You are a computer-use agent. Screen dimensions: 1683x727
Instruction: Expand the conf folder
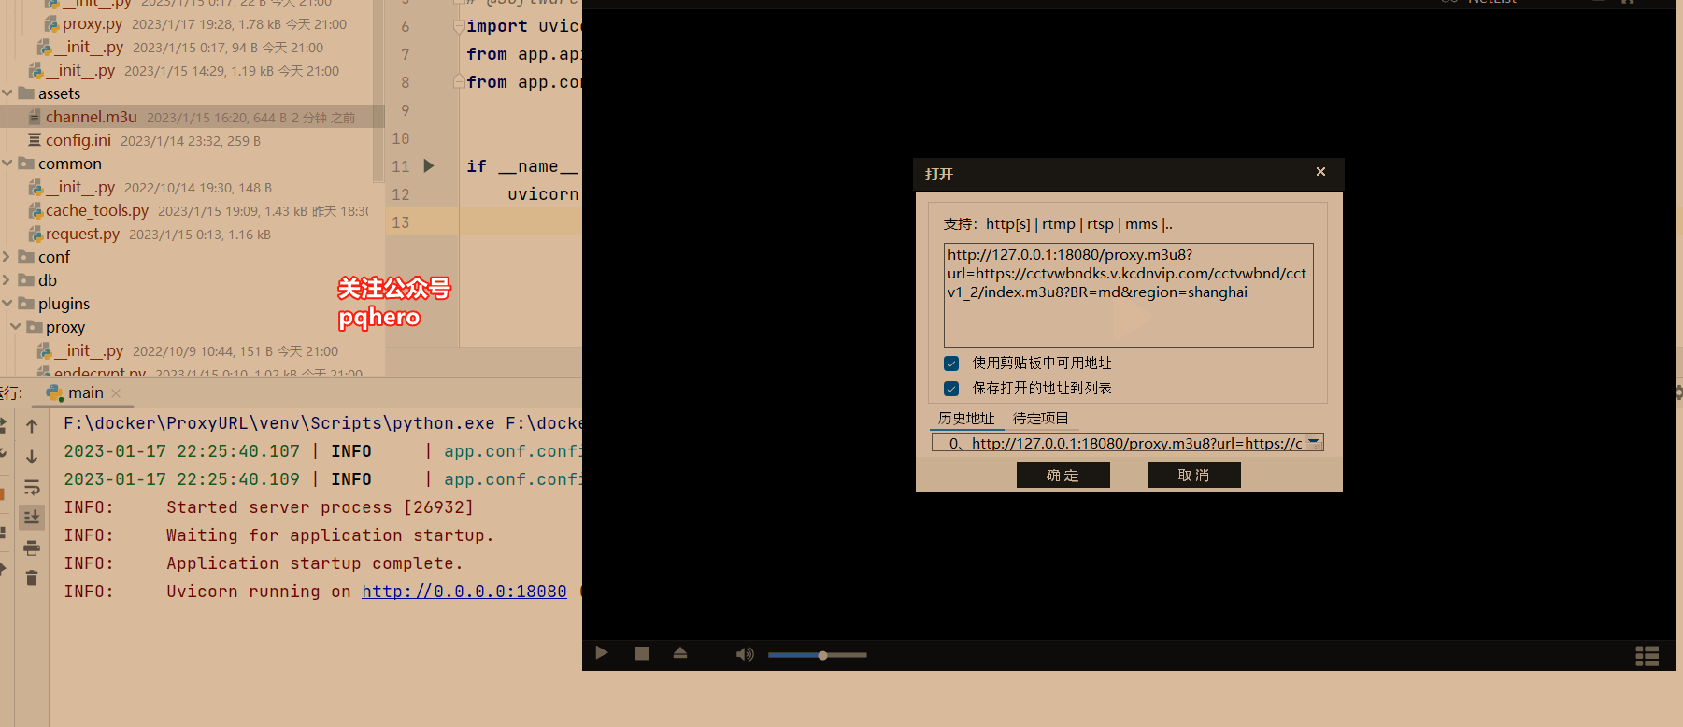click(x=7, y=257)
